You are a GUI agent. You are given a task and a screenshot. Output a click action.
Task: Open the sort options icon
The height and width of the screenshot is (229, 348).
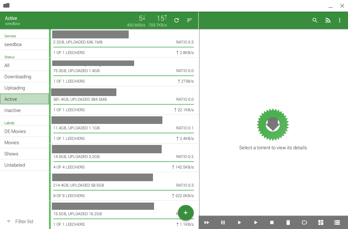click(x=189, y=20)
